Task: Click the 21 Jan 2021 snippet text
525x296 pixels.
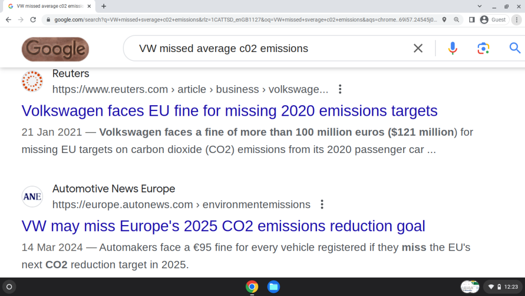Action: pyautogui.click(x=247, y=140)
